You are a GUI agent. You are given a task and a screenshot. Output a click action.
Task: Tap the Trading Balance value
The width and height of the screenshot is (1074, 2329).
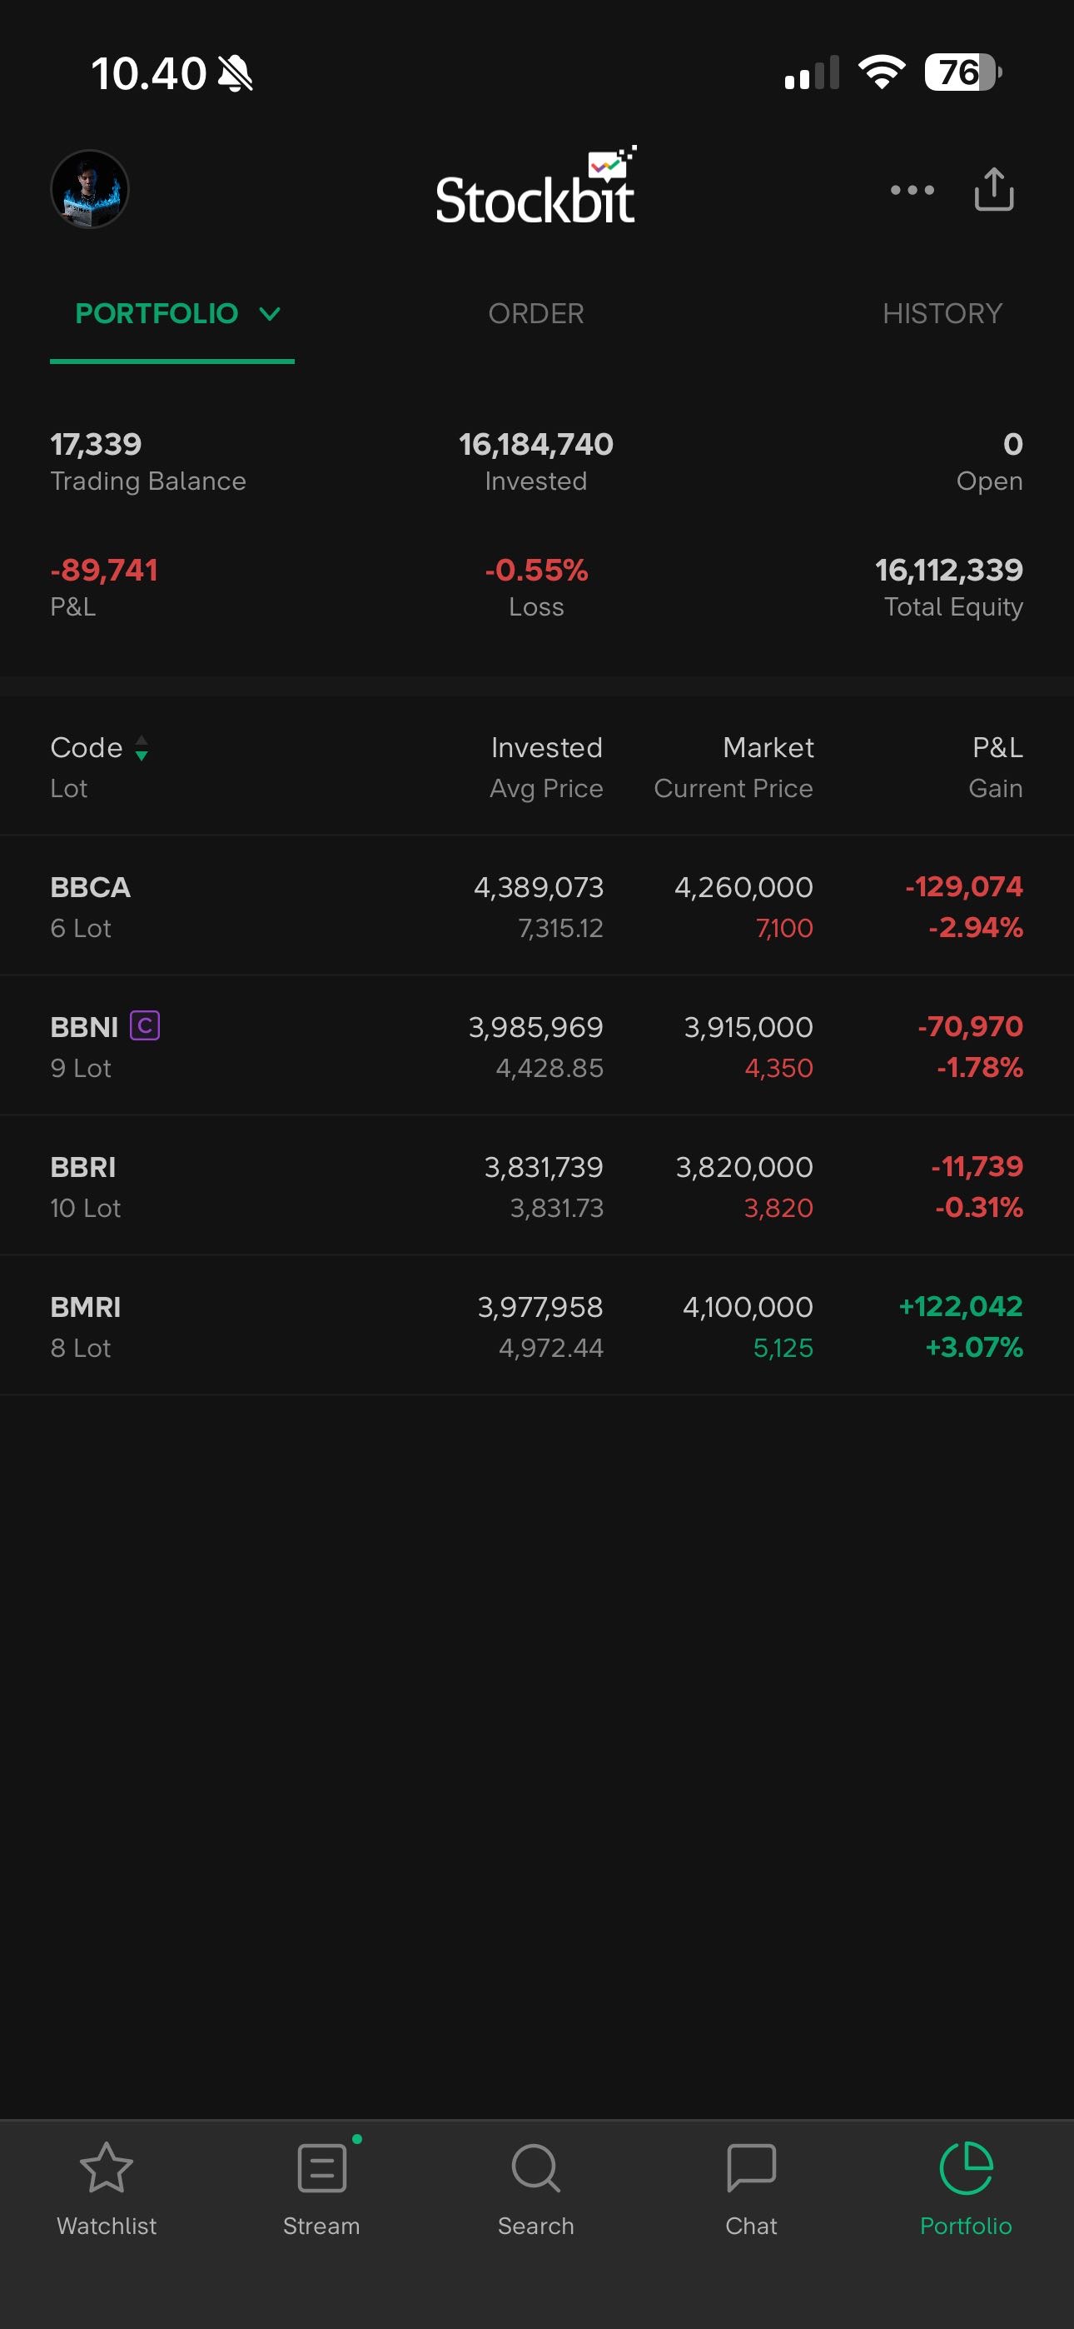click(96, 444)
